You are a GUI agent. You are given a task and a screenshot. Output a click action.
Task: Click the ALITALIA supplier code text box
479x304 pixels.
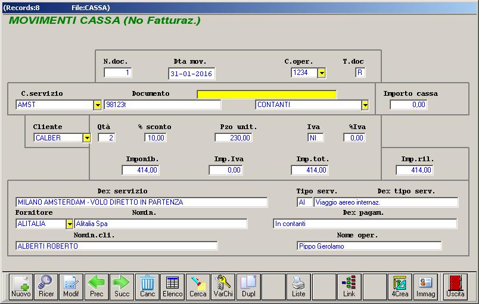pos(41,224)
